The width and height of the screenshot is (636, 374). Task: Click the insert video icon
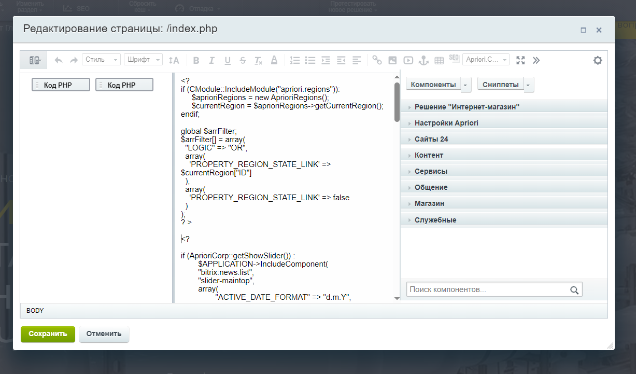[408, 60]
